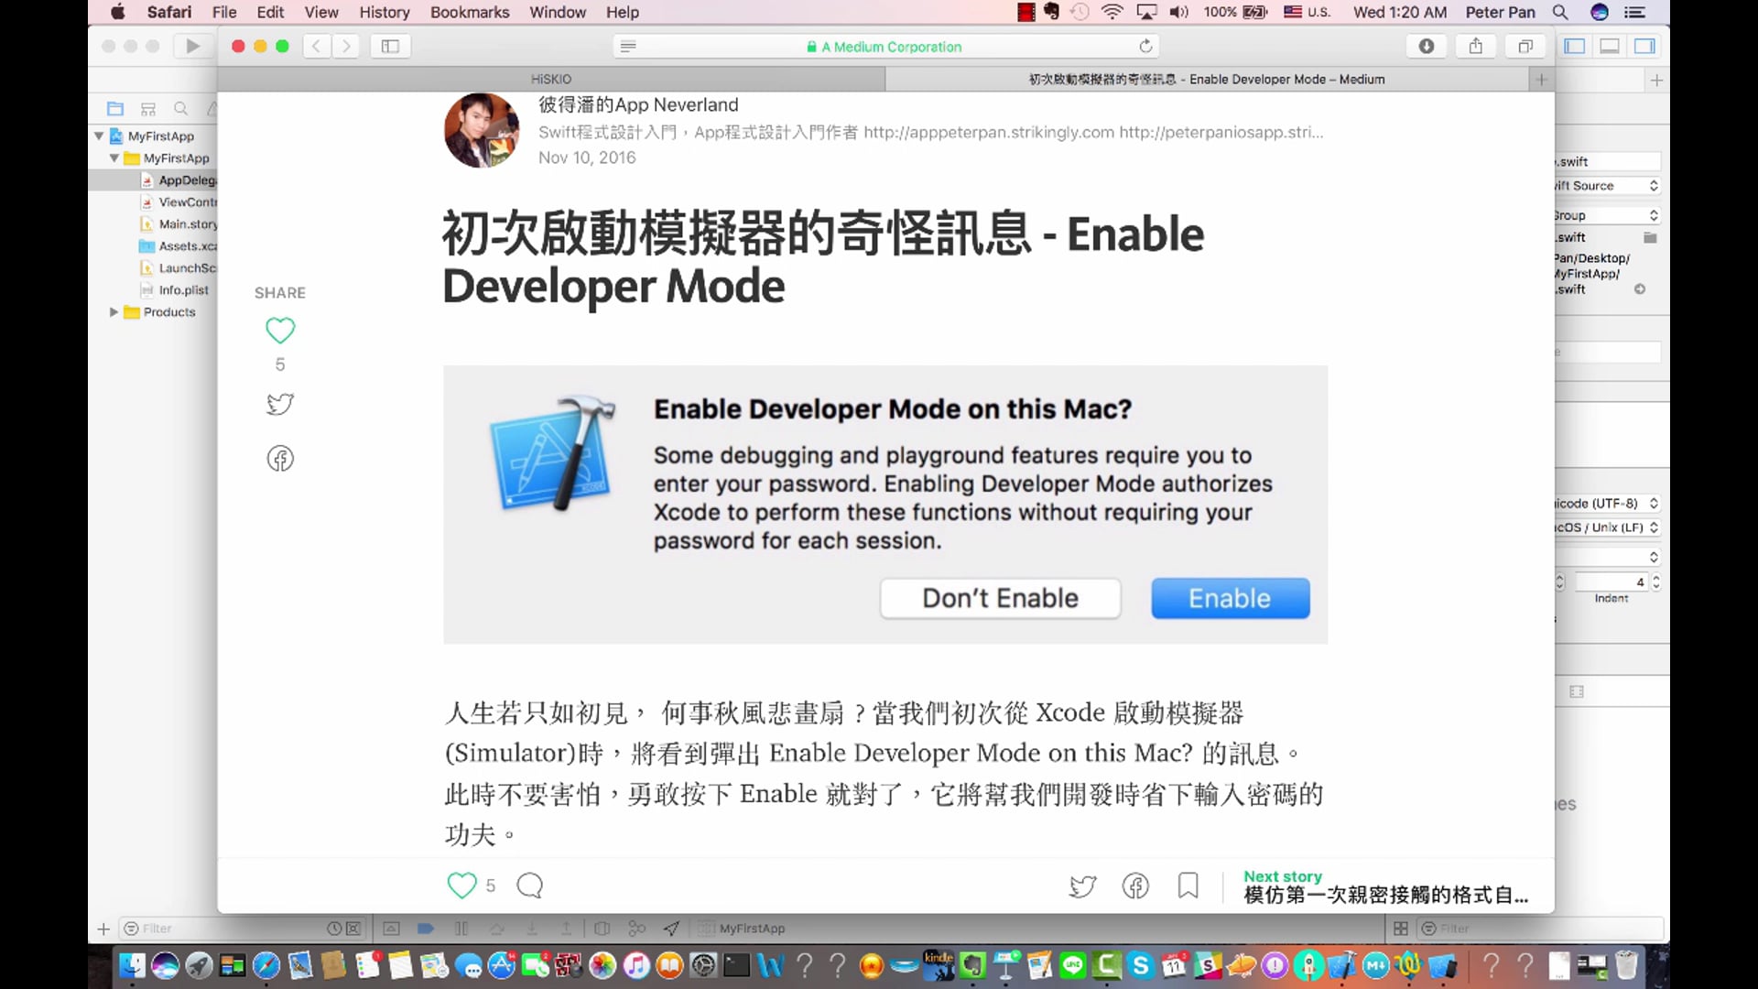
Task: Reload the Medium page
Action: click(x=1145, y=46)
